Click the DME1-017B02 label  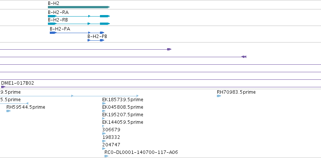(x=18, y=83)
